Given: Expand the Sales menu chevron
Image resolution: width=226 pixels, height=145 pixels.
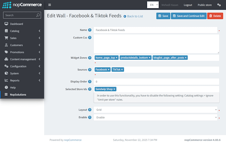Looking at the screenshot, I should [x=39, y=38].
